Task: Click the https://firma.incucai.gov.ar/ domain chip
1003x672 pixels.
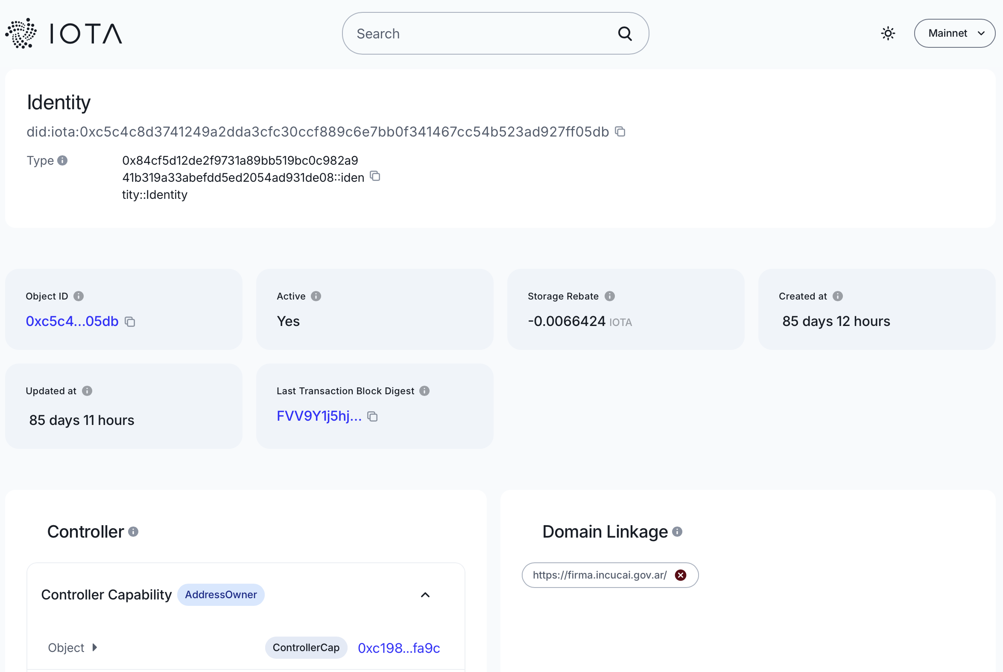Action: [610, 575]
